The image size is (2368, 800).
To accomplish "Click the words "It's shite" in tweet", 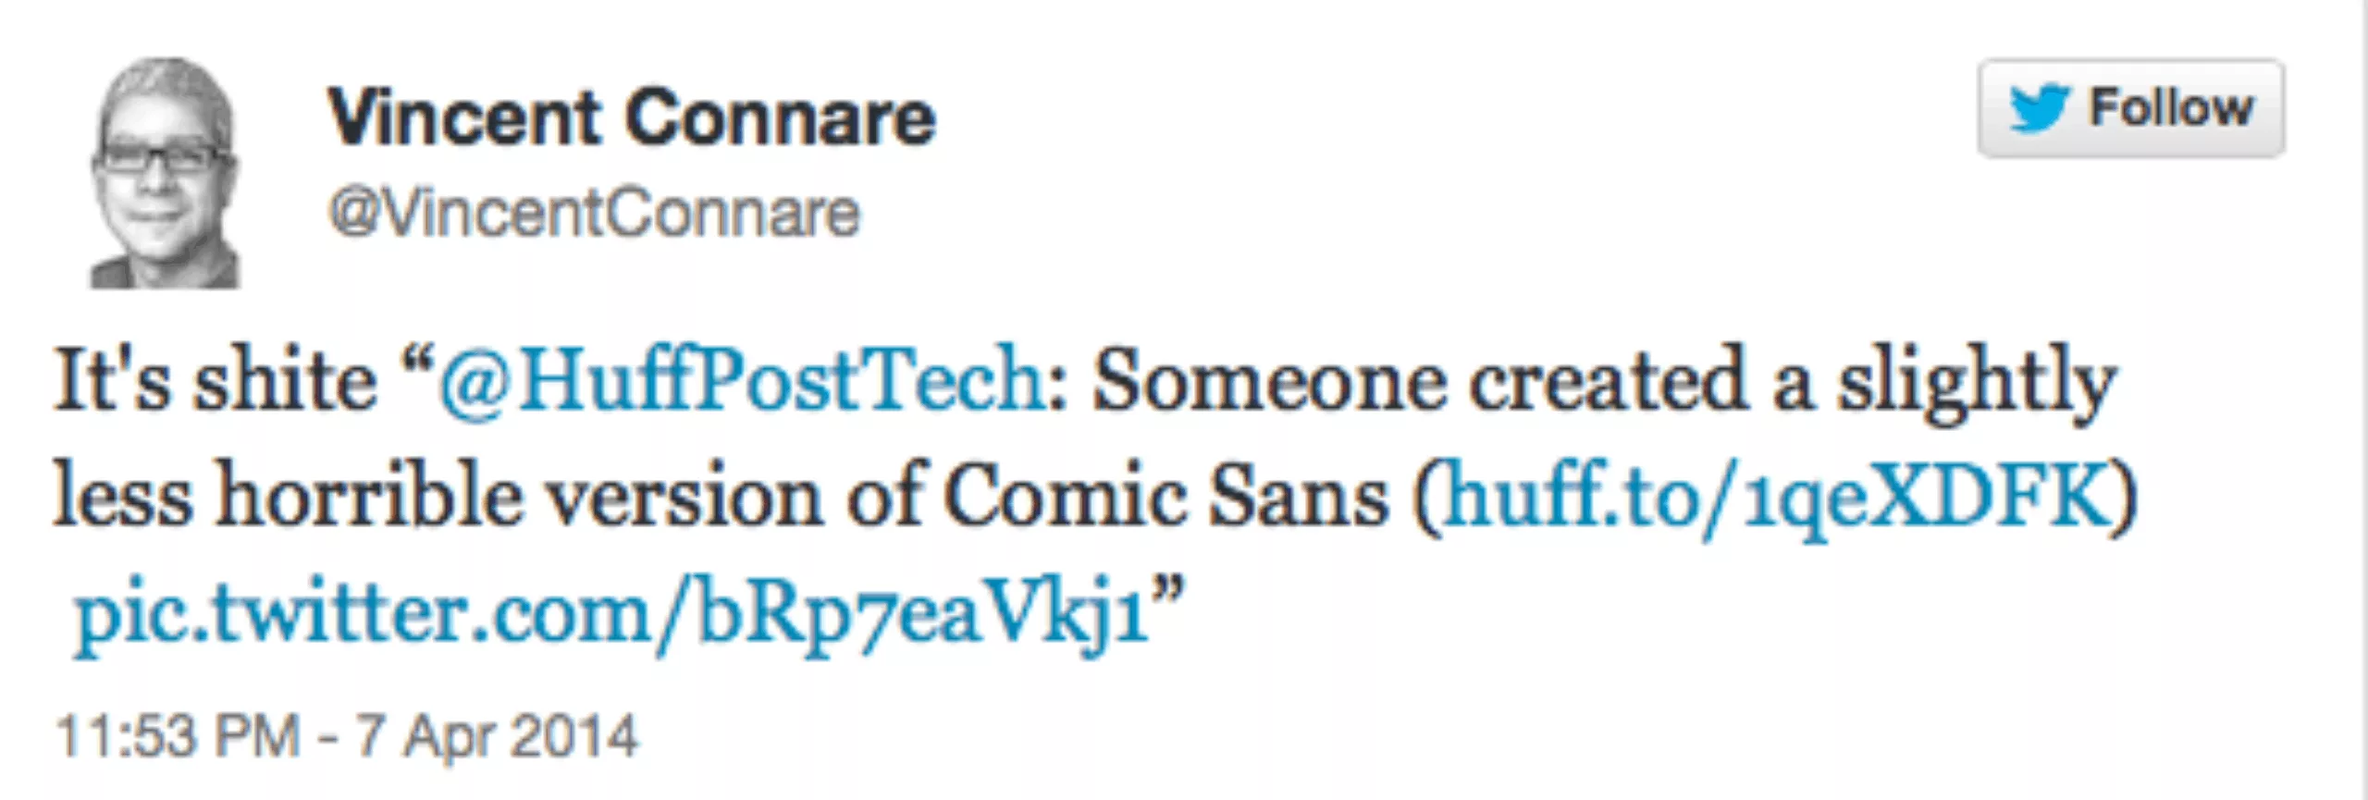I will 215,381.
